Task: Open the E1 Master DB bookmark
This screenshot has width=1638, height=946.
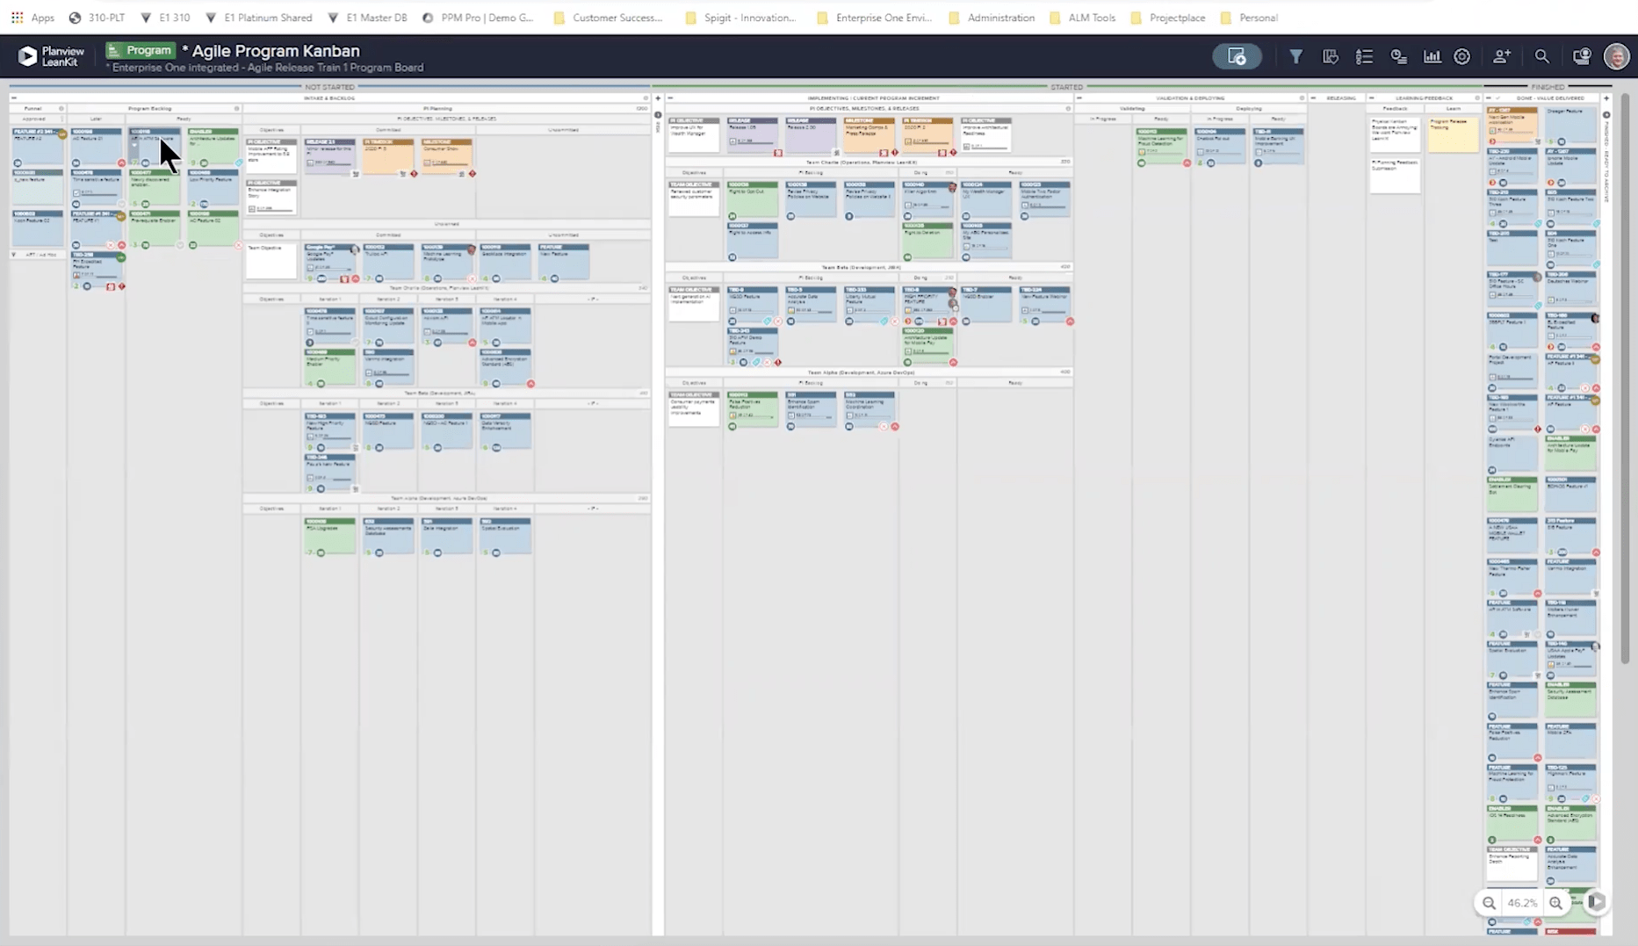Action: click(367, 18)
